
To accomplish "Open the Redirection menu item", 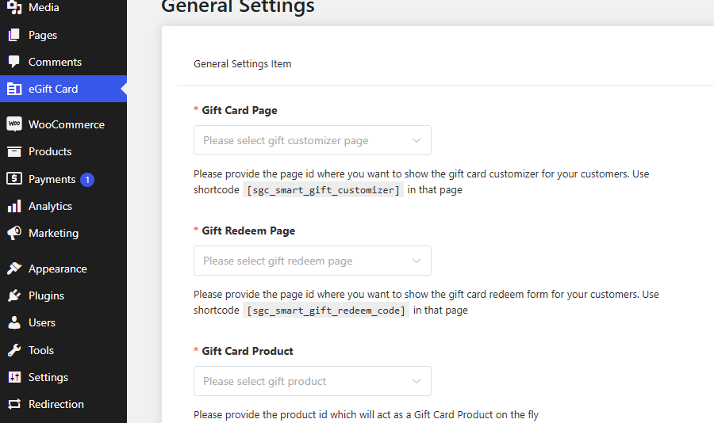I will pyautogui.click(x=56, y=404).
